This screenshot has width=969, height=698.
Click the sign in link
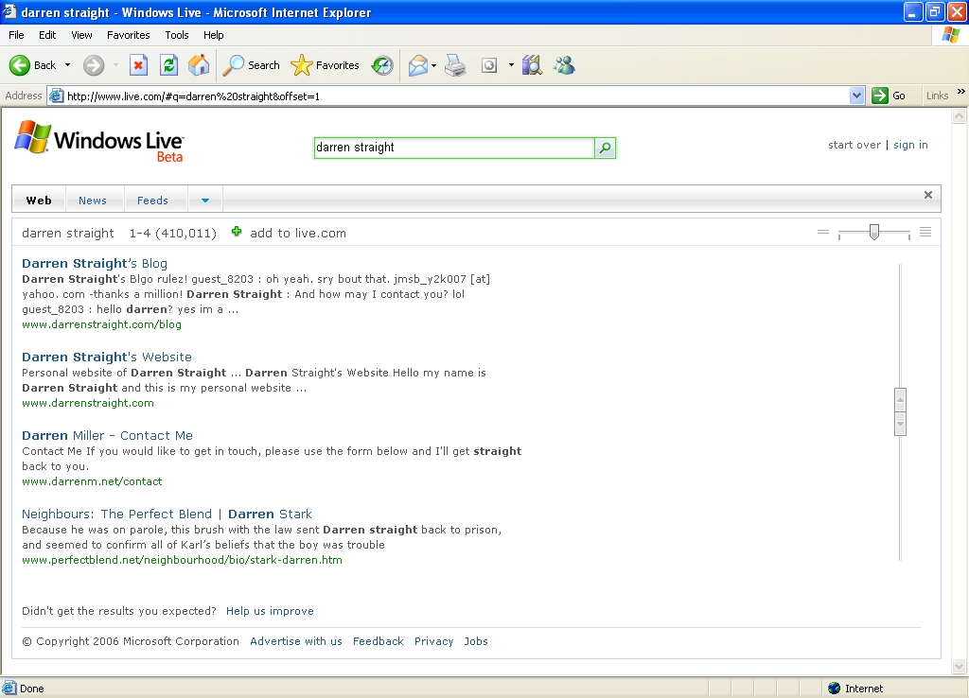coord(910,145)
